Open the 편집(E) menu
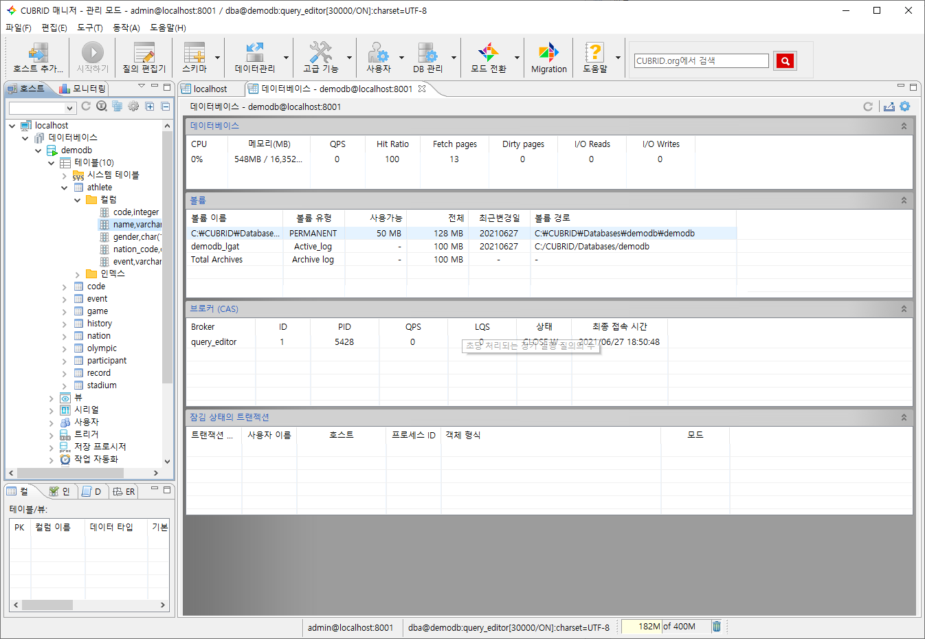 (x=54, y=27)
